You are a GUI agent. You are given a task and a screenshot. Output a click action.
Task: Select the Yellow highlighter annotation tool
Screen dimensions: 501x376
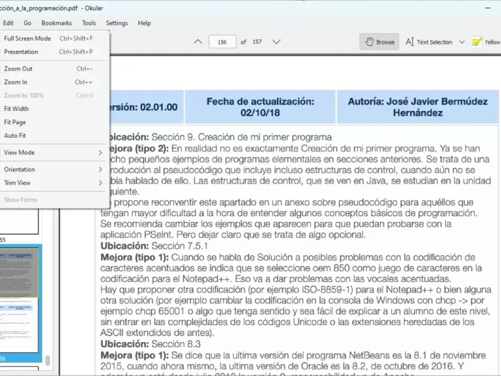(486, 42)
